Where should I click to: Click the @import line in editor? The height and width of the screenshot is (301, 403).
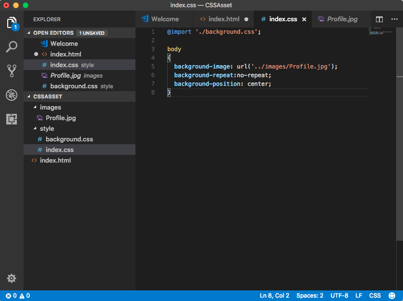pos(214,32)
